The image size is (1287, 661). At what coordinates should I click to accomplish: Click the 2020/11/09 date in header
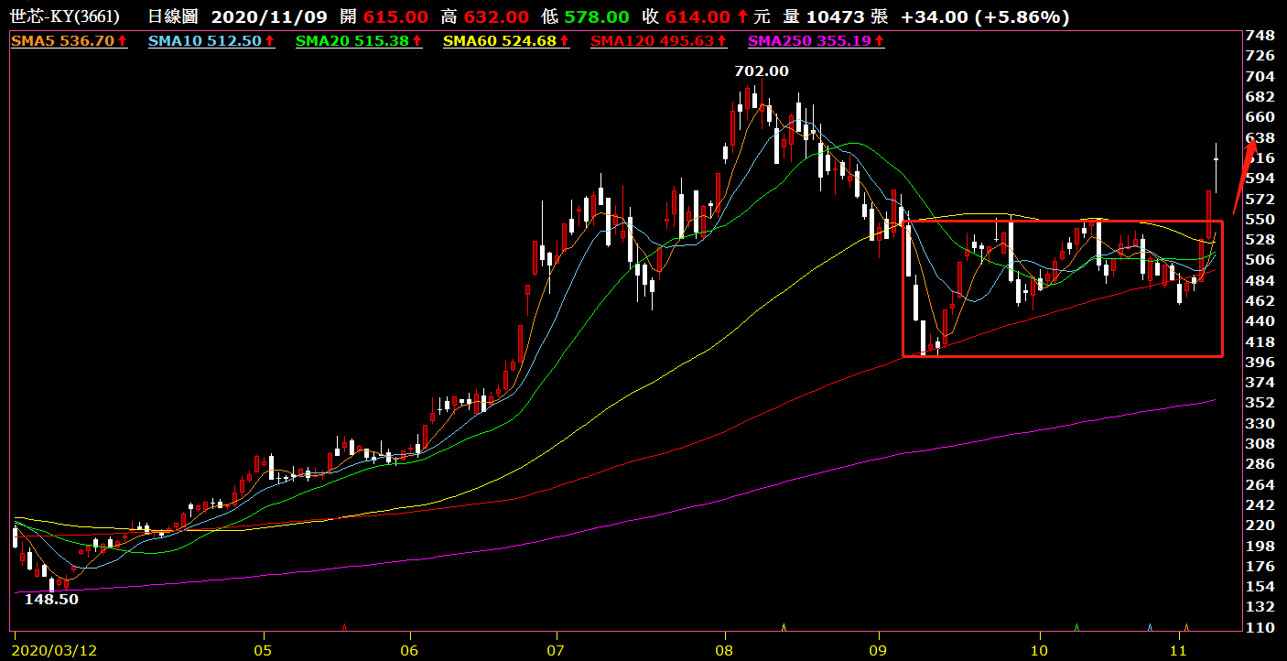click(254, 17)
